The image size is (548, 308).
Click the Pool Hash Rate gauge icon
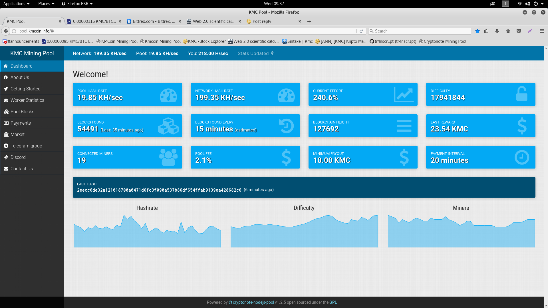(x=168, y=95)
